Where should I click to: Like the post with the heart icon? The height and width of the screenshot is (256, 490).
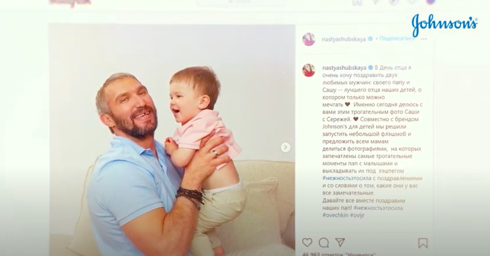pos(307,242)
